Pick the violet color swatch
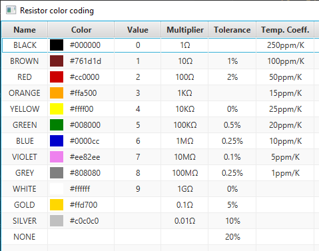Image resolution: width=319 pixels, height=251 pixels. pyautogui.click(x=57, y=157)
